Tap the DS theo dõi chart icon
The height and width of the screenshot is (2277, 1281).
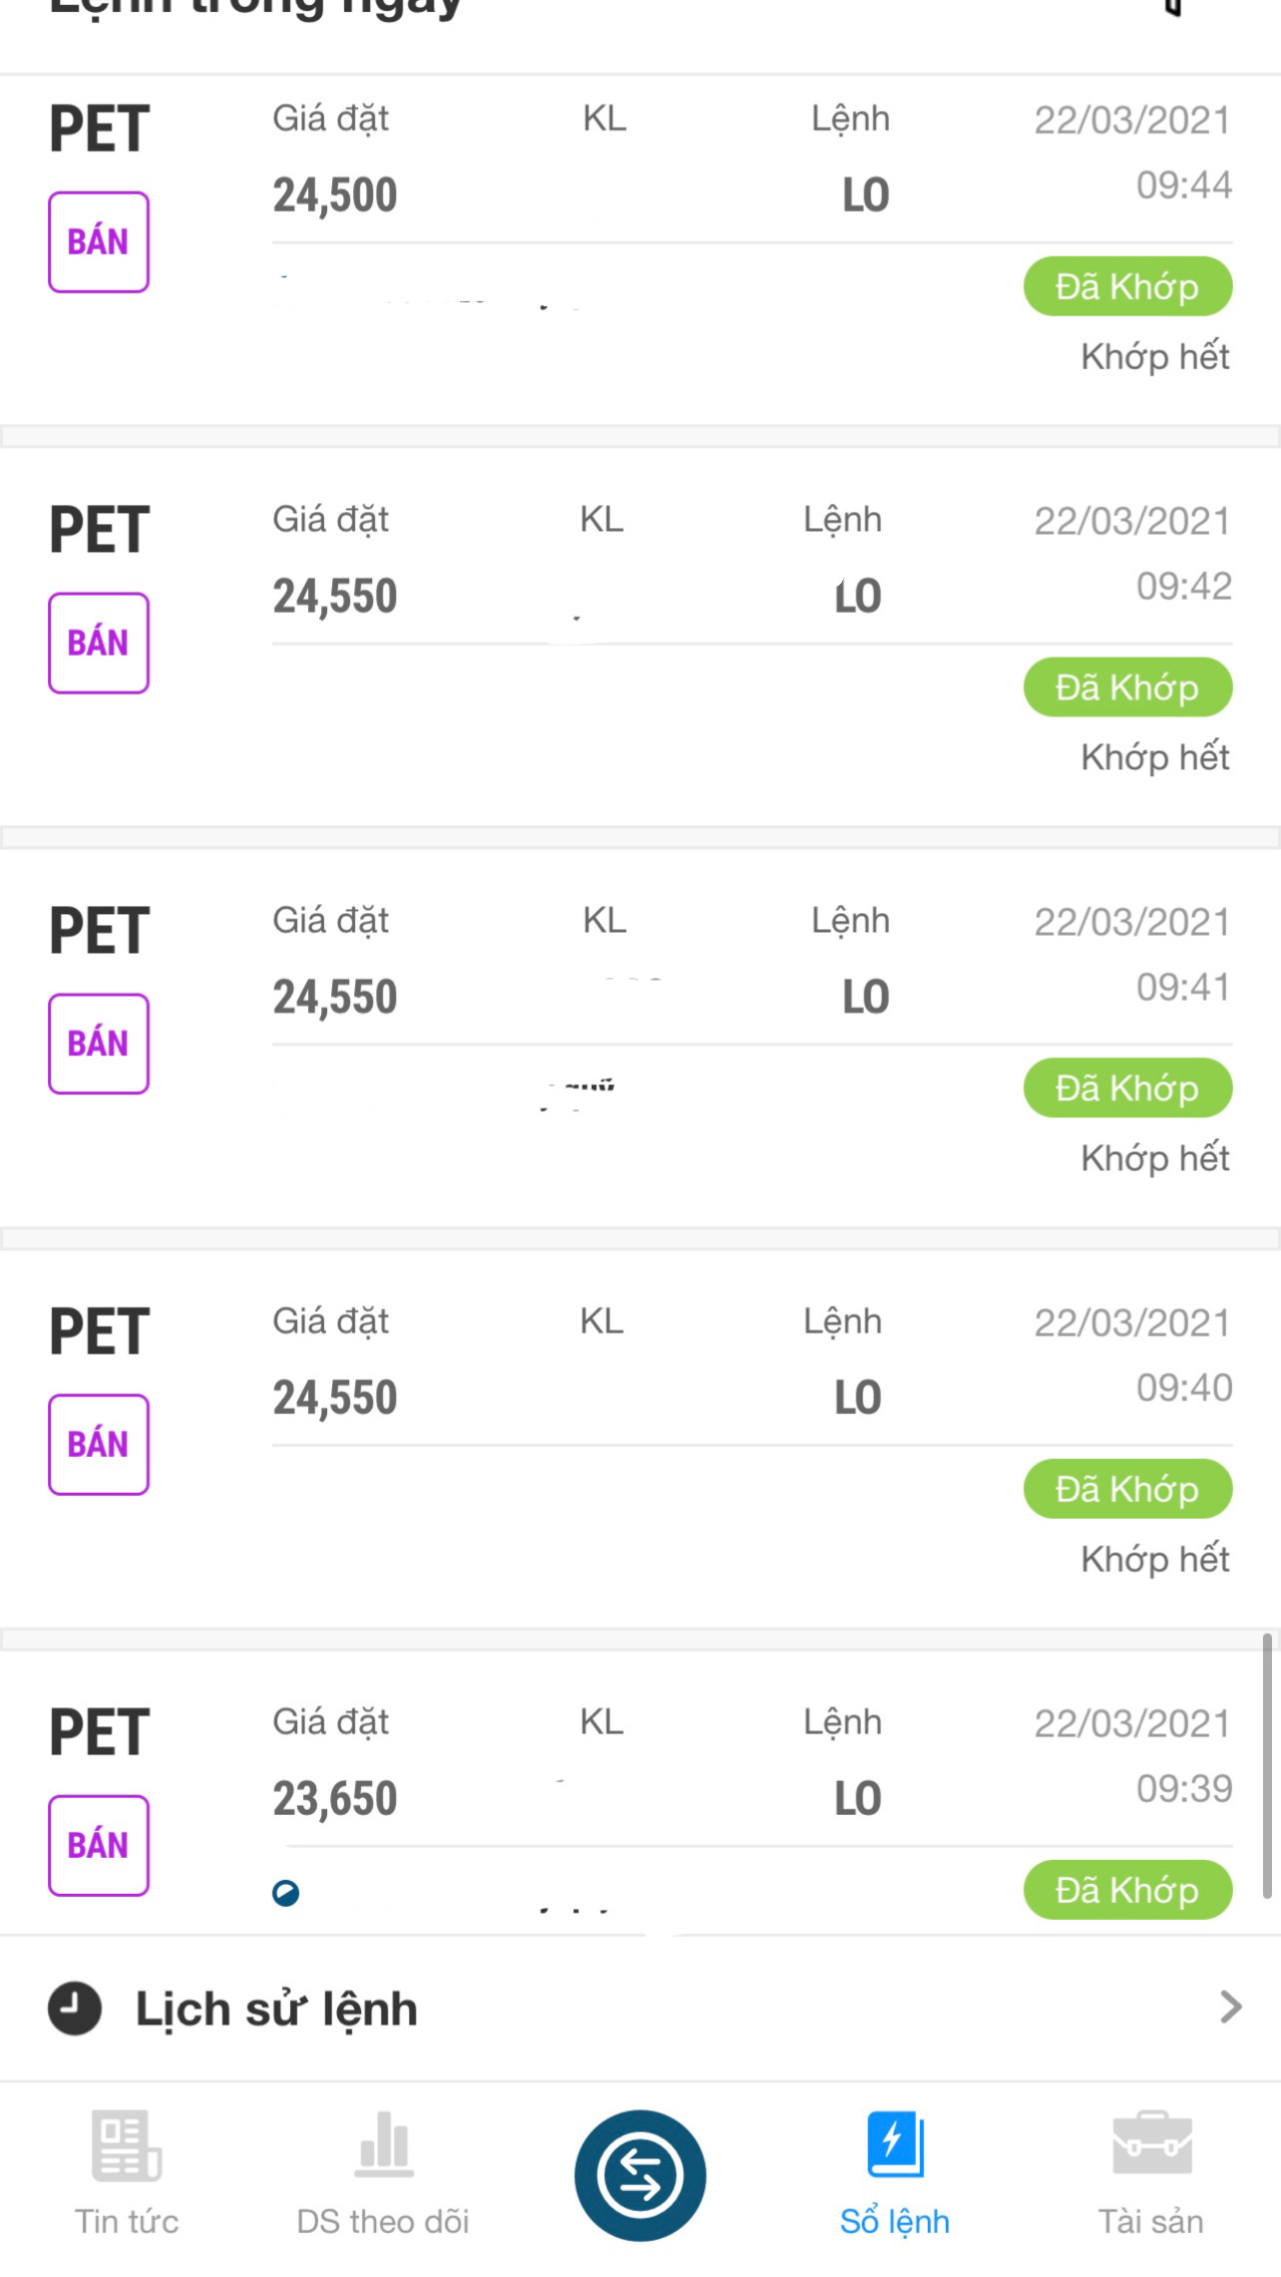coord(383,2144)
